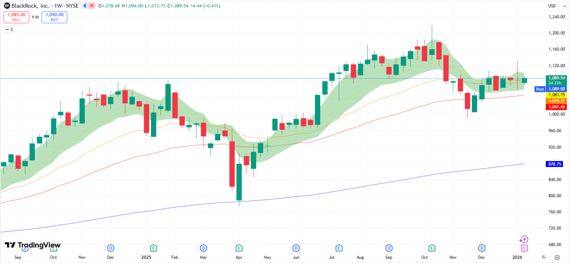Click the TradingView logo

[x=32, y=245]
